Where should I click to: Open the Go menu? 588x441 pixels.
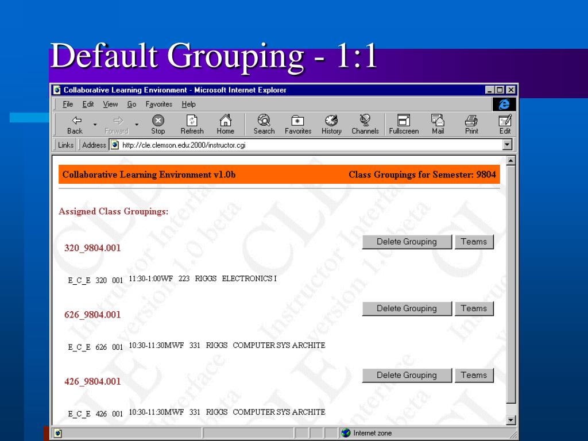click(131, 105)
